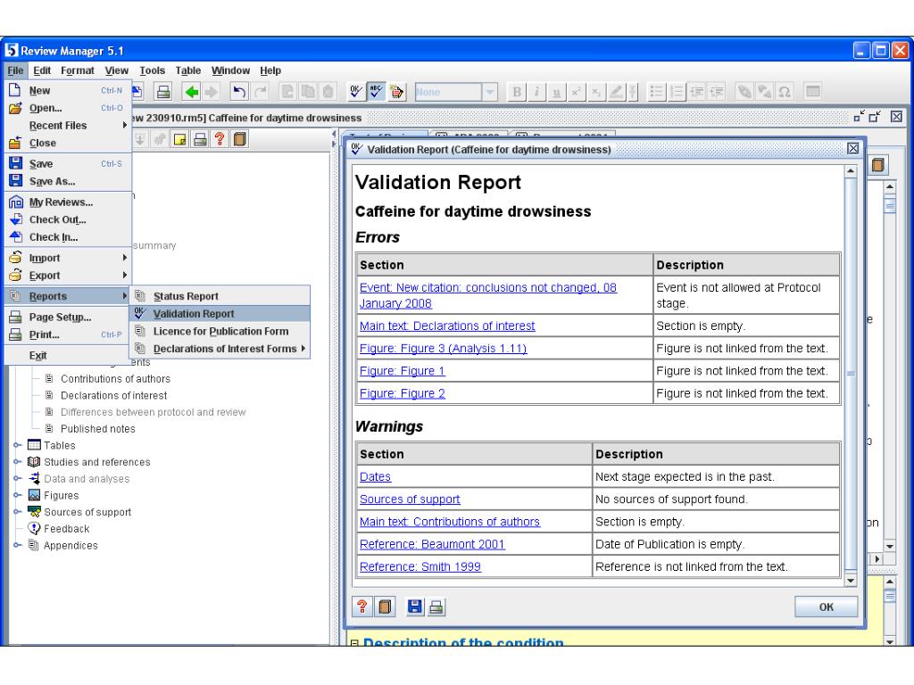Click the Numbered list toolbar icon
Screen dimensions: 914x685
point(677,92)
